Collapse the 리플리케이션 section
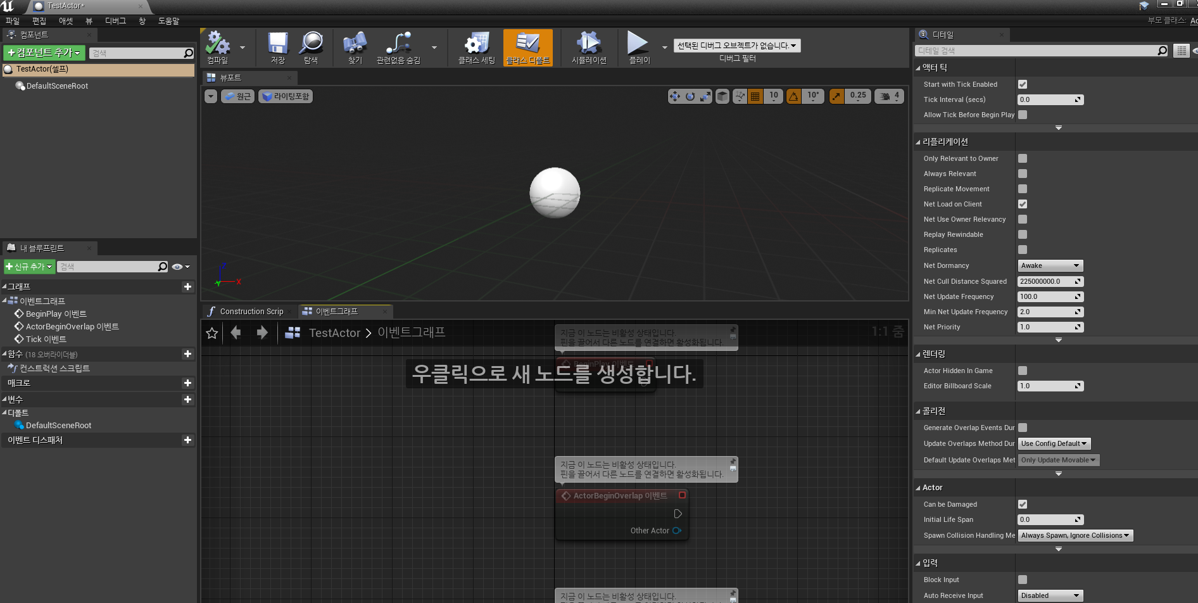The width and height of the screenshot is (1198, 603). pyautogui.click(x=918, y=142)
